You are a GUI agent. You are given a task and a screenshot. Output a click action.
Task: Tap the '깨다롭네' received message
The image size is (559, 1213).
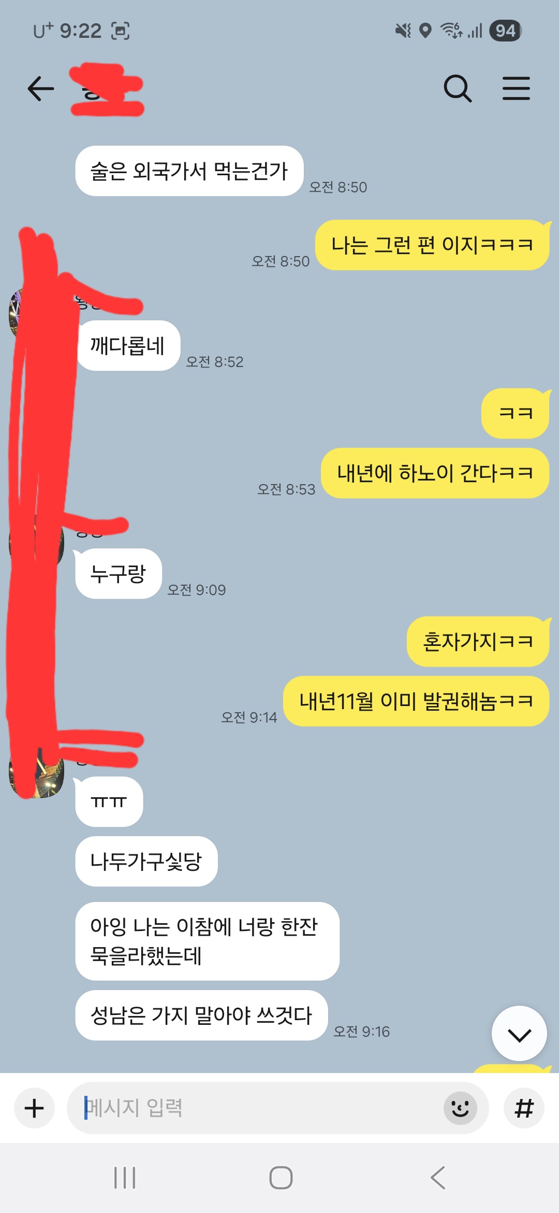[128, 346]
